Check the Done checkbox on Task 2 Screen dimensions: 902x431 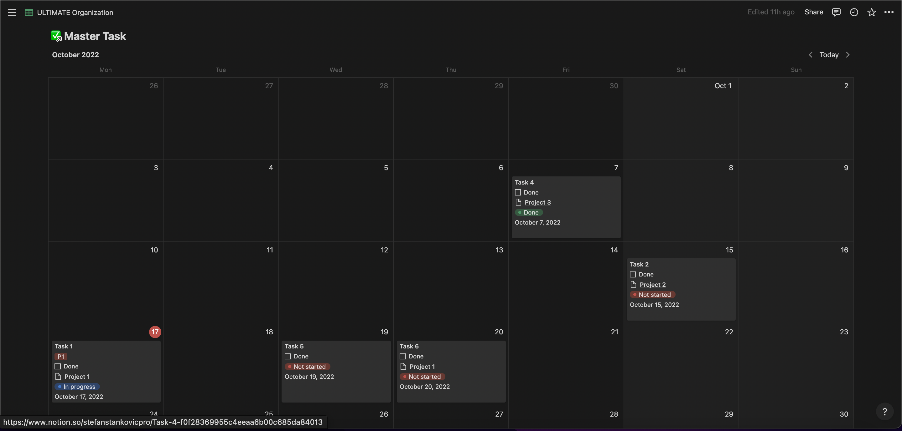(633, 274)
